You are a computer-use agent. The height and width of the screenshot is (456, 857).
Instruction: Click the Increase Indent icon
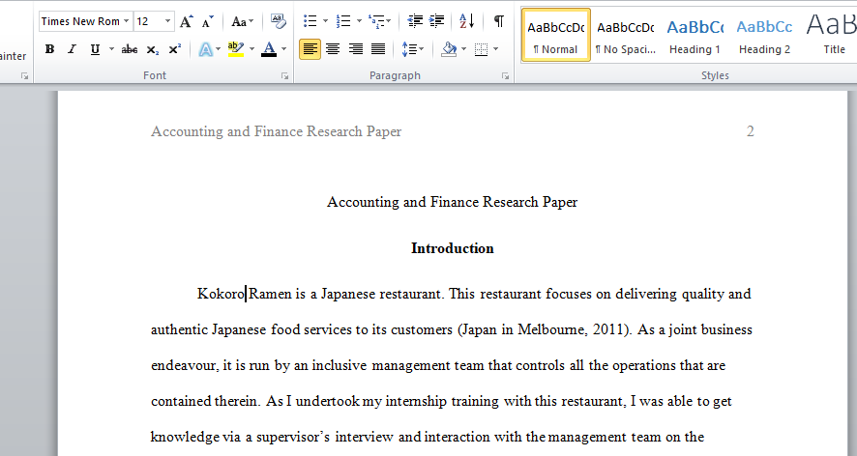[x=436, y=21]
